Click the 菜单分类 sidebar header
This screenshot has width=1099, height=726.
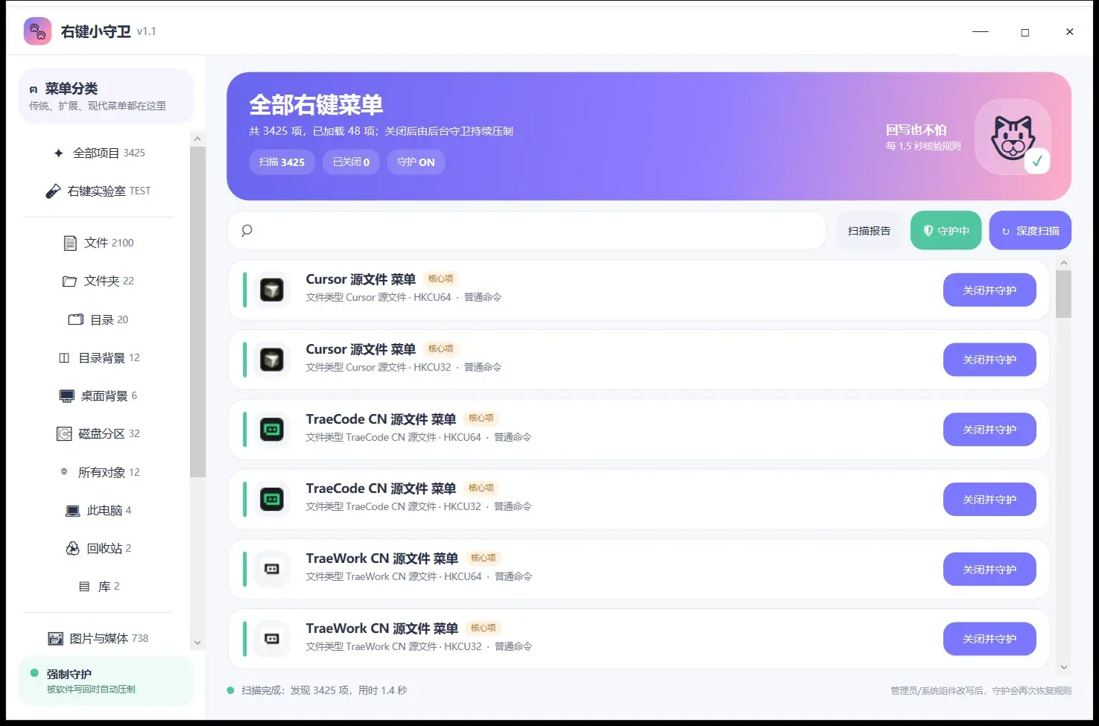point(105,96)
